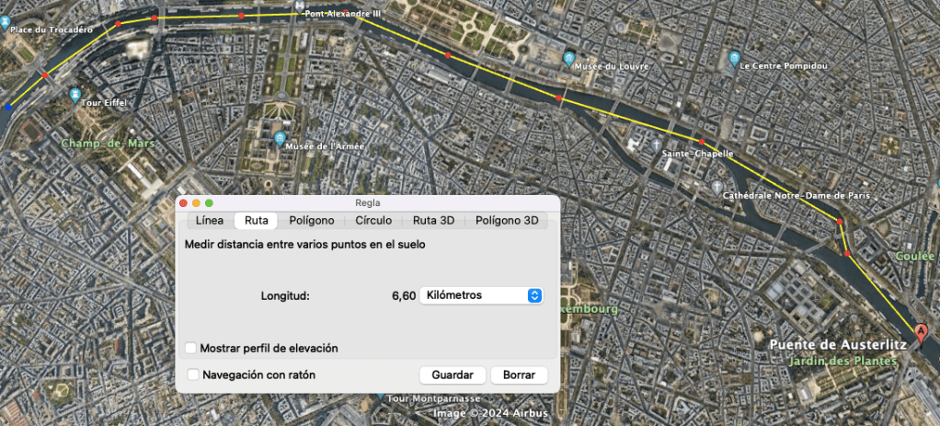Select the Place du Trocadéro marker icon

(6, 20)
